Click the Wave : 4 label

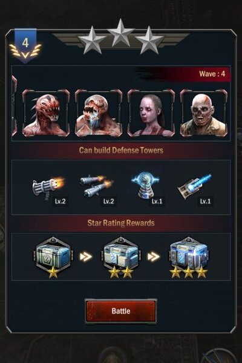212,74
